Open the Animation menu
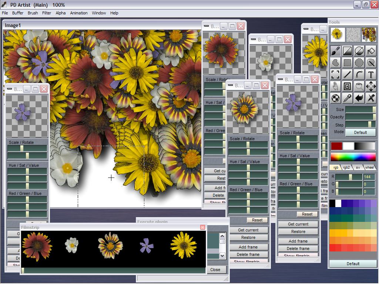Image resolution: width=379 pixels, height=284 pixels. 79,13
